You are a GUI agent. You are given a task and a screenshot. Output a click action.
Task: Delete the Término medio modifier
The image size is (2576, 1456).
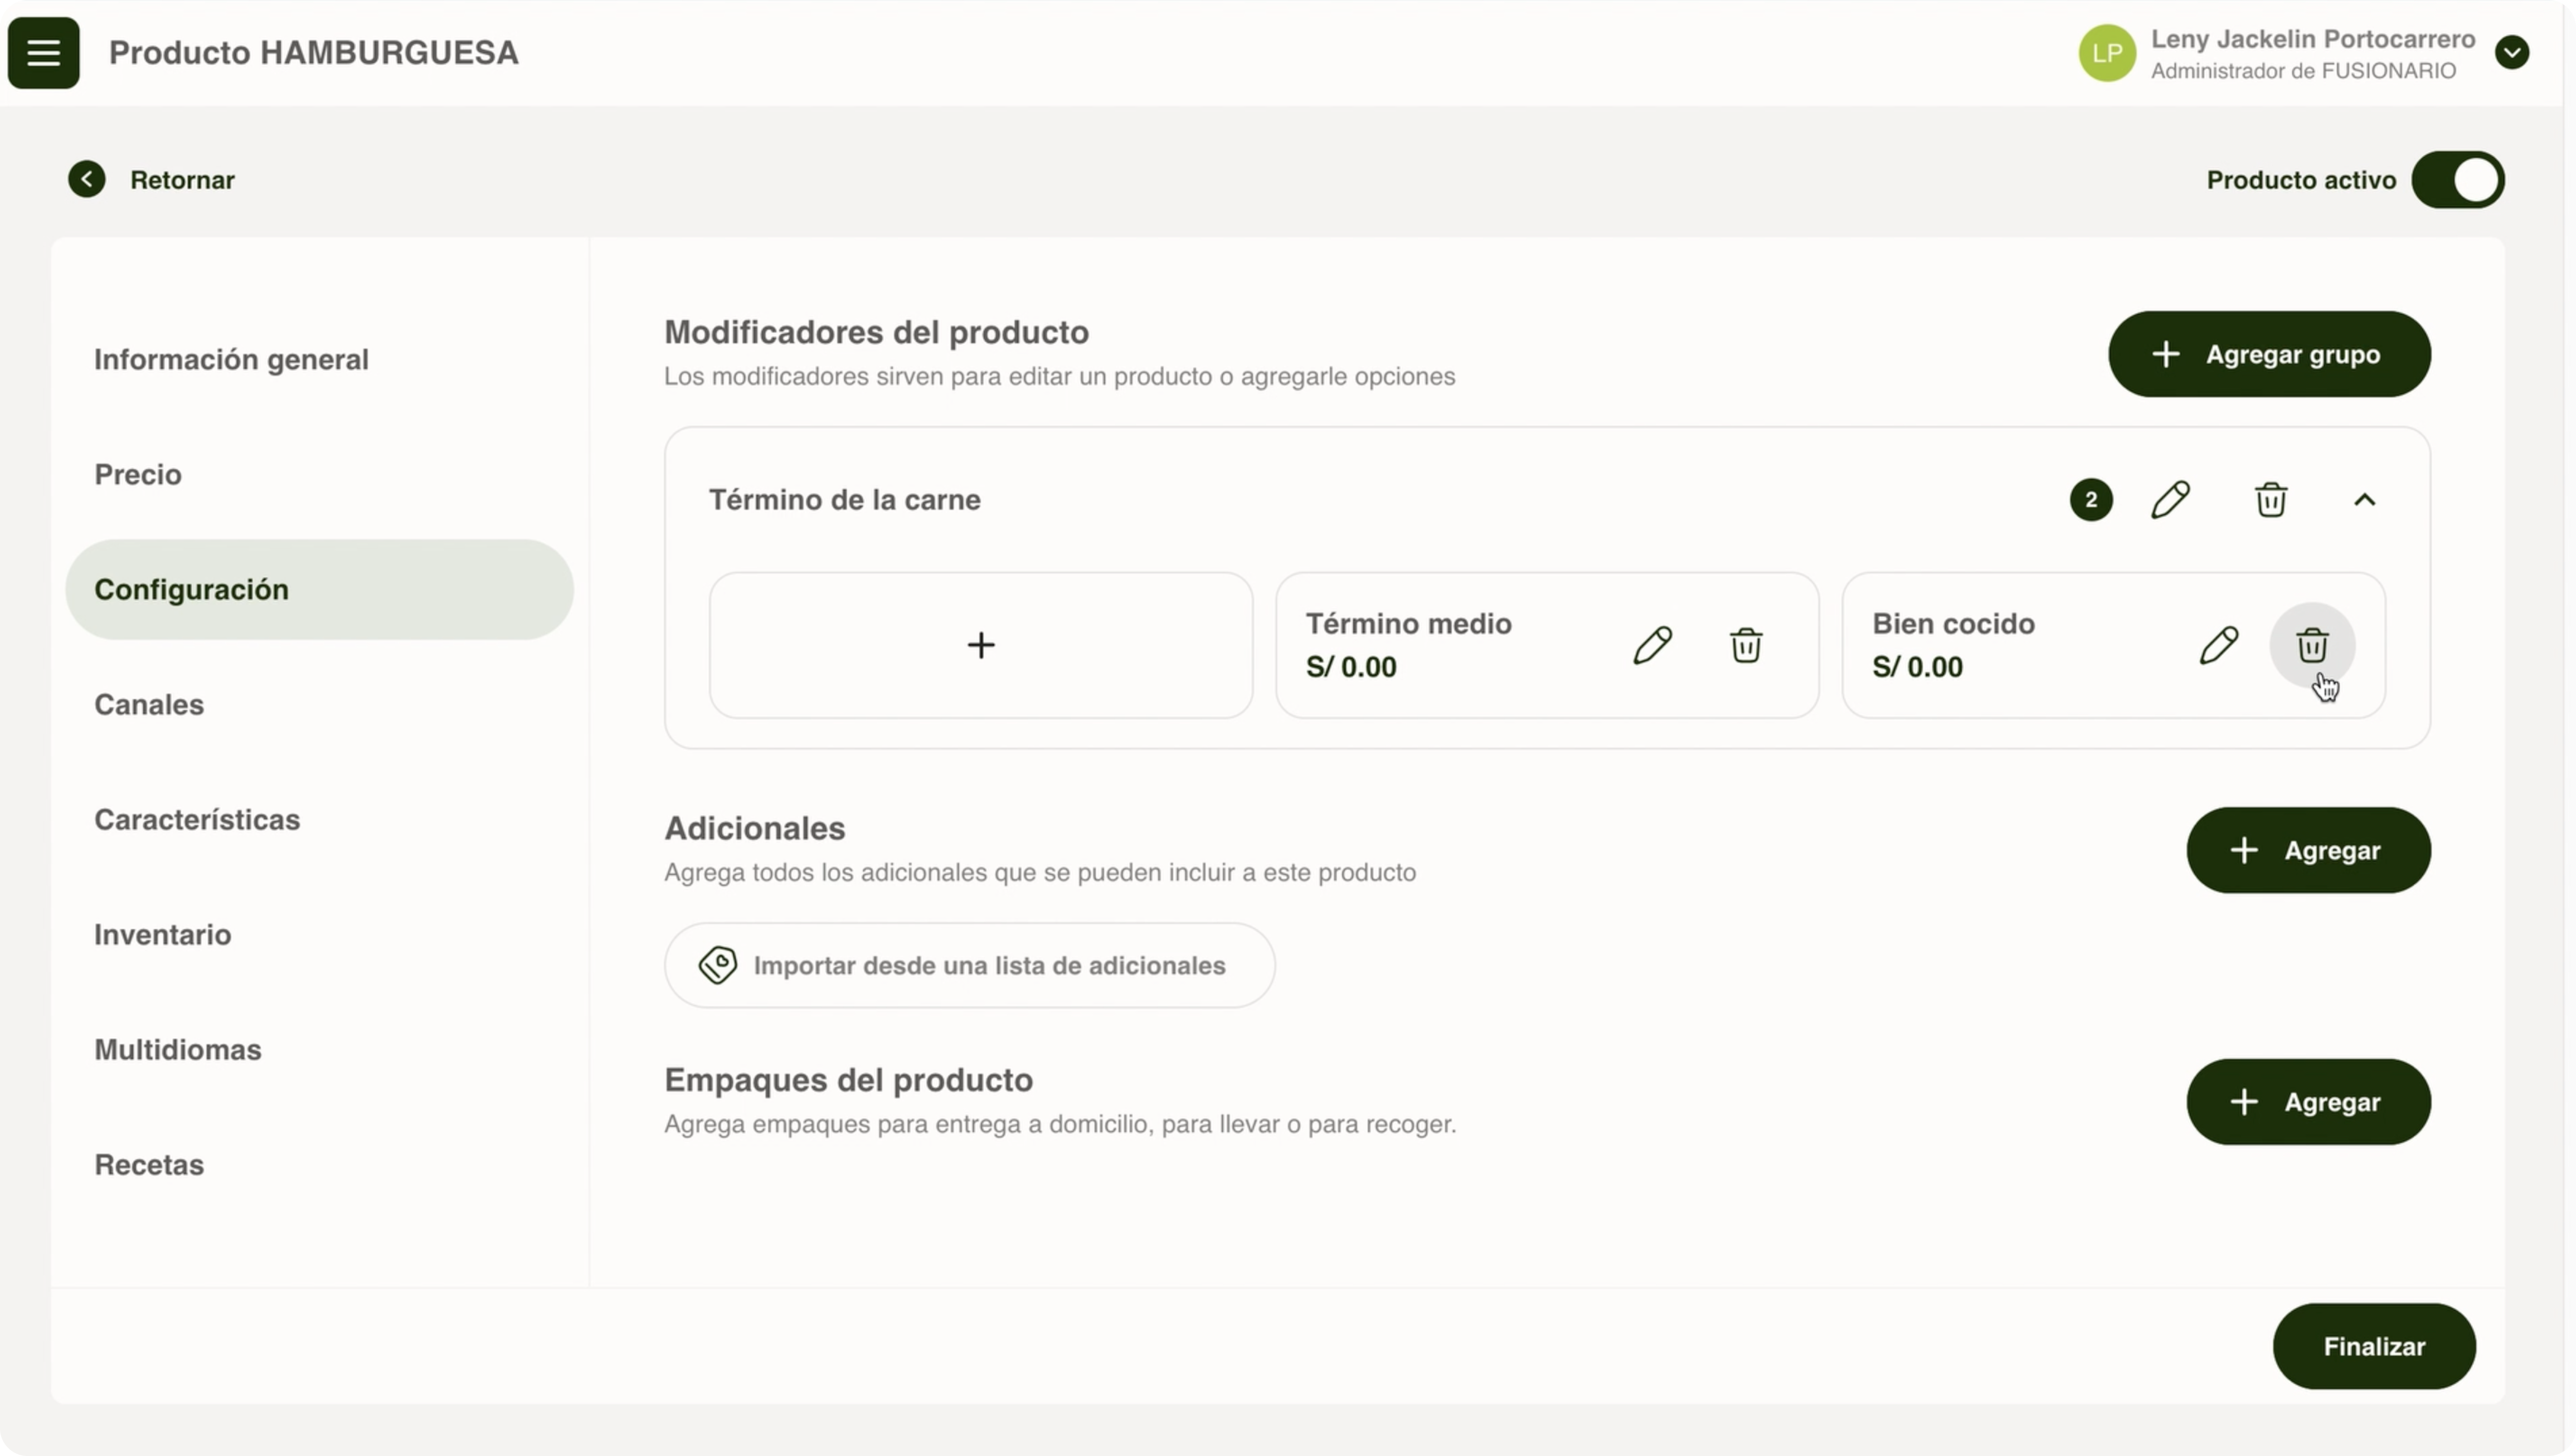(x=1746, y=646)
